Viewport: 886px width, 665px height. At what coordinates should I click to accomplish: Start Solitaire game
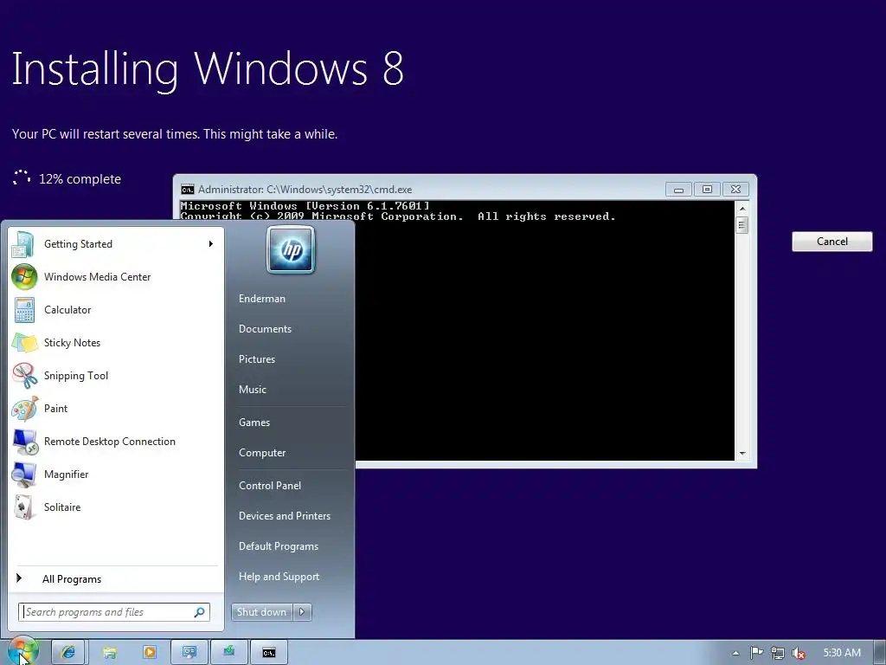[x=116, y=507]
